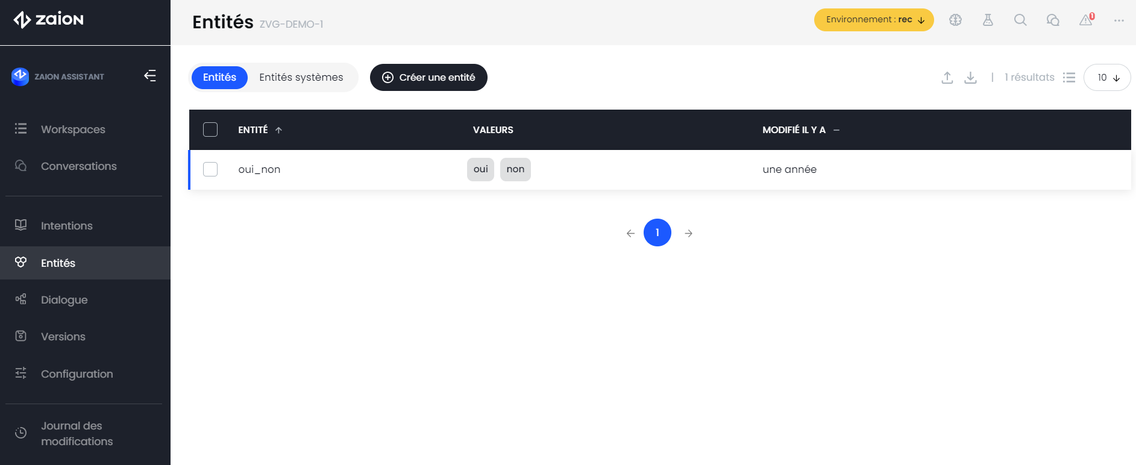
Task: Click the upload icon above table
Action: (947, 78)
